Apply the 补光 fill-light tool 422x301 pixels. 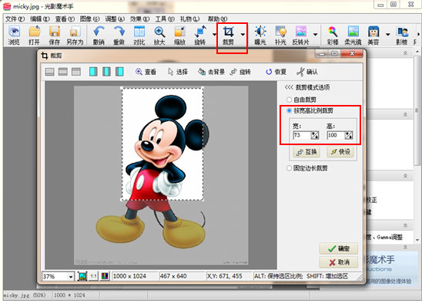[280, 36]
